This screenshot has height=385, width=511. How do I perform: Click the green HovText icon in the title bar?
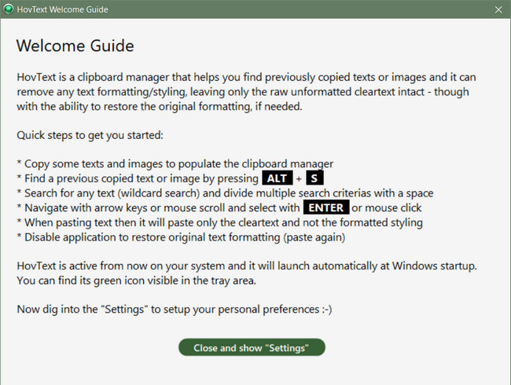8,9
